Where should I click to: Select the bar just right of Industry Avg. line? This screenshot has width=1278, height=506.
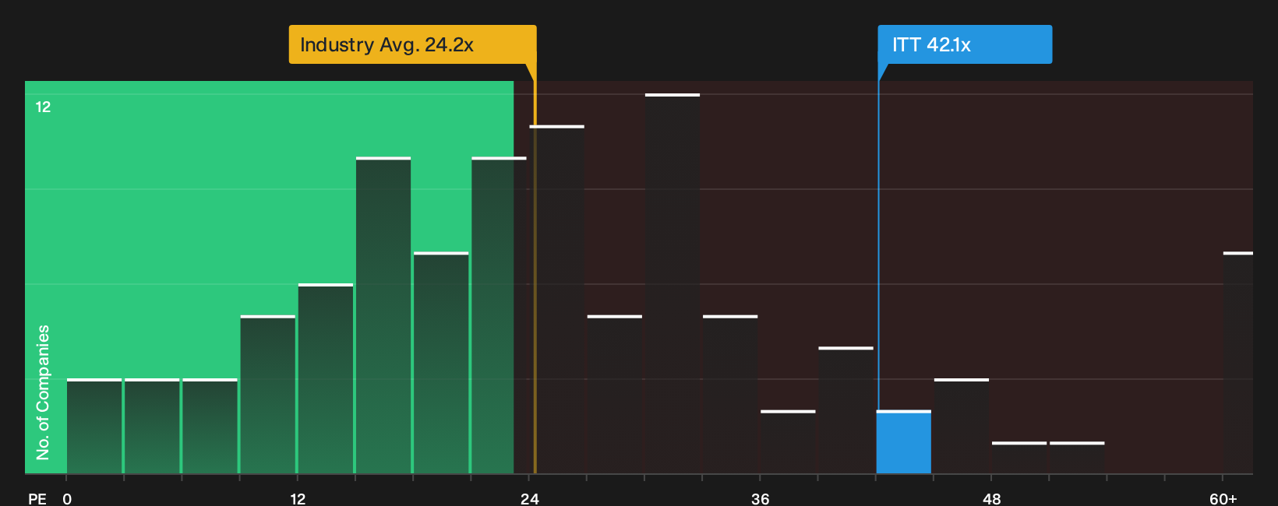point(557,299)
